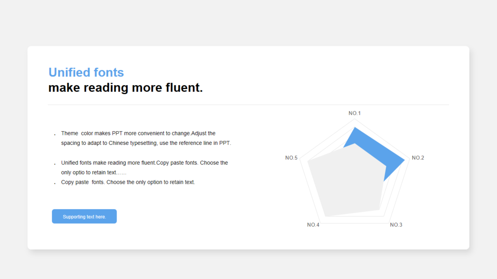Select the NO.4 radar axis label
The width and height of the screenshot is (497, 279).
pyautogui.click(x=313, y=225)
